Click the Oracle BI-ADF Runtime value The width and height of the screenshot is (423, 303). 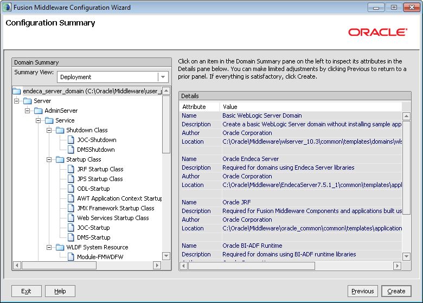pos(252,246)
